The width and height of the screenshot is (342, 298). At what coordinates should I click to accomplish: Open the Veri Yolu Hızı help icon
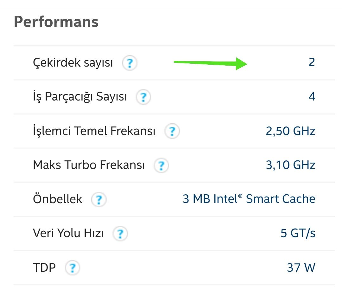click(120, 234)
